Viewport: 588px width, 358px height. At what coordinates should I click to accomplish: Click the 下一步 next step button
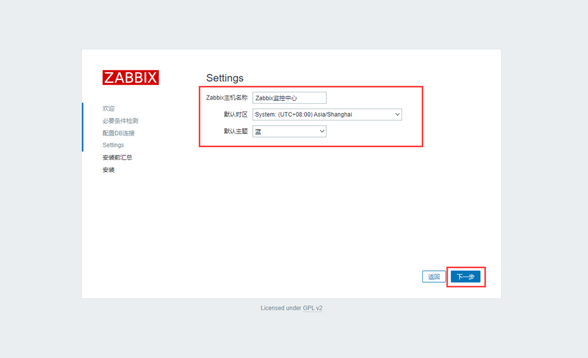[x=465, y=277]
